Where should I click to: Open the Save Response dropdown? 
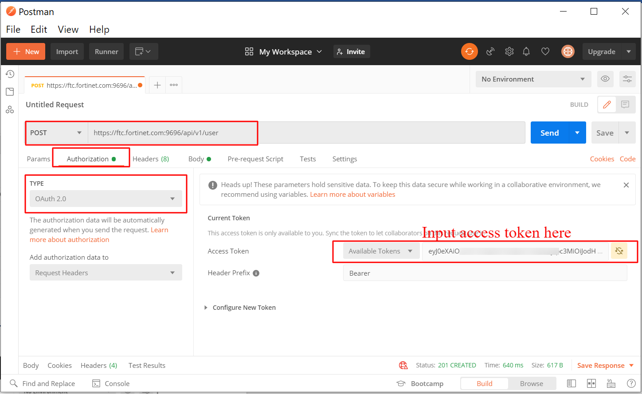pos(606,365)
